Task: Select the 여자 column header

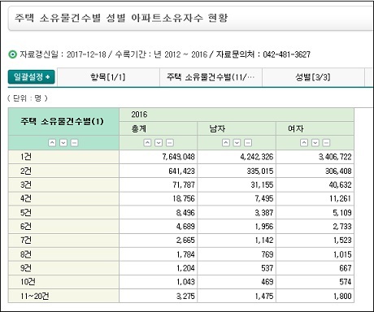Action: pos(315,128)
